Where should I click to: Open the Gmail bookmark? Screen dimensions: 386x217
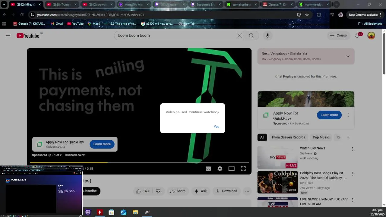[57, 24]
